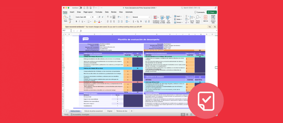
Task: Open Cell Styles gallery
Action: pos(168,19)
